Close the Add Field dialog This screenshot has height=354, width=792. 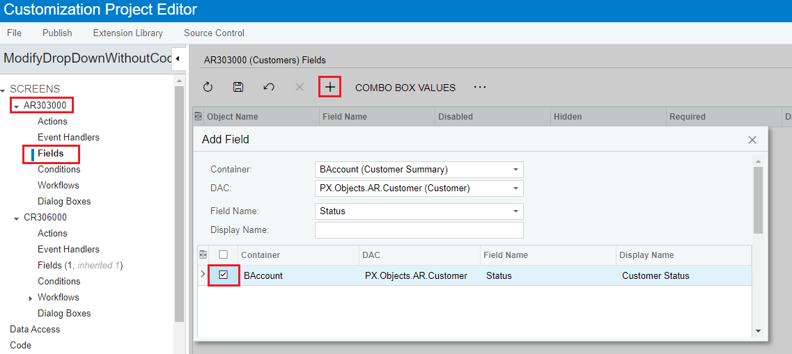tap(752, 140)
